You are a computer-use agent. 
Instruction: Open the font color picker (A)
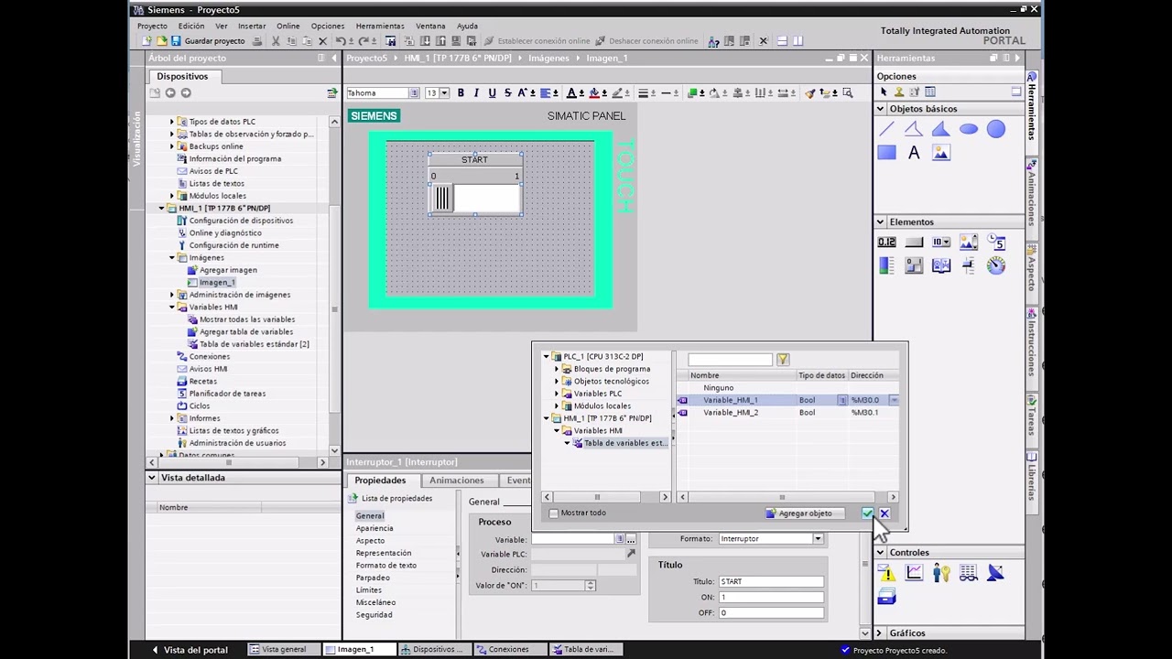click(x=571, y=93)
